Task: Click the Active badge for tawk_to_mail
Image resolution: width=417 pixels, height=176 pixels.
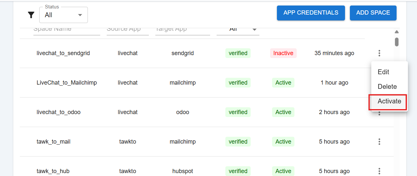Action: click(283, 142)
